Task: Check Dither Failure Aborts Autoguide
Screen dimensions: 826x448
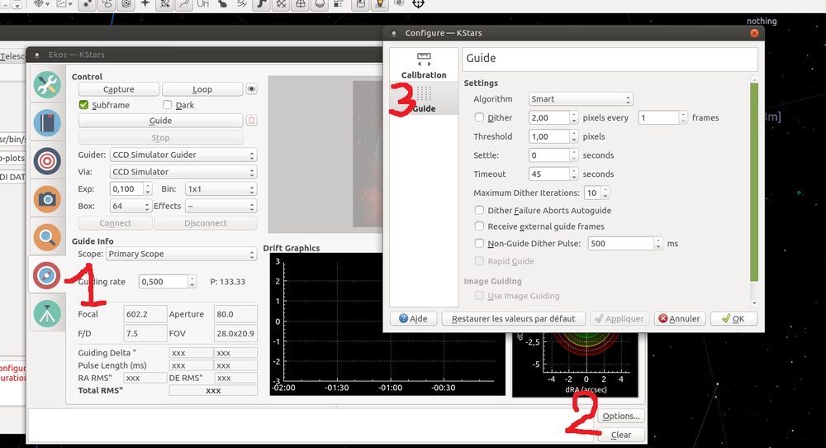Action: pos(479,210)
